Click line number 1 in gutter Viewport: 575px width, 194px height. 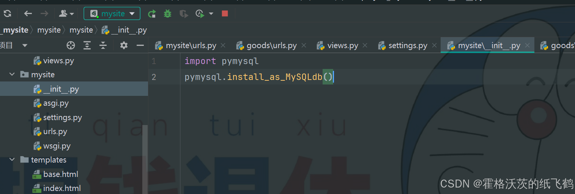(154, 61)
